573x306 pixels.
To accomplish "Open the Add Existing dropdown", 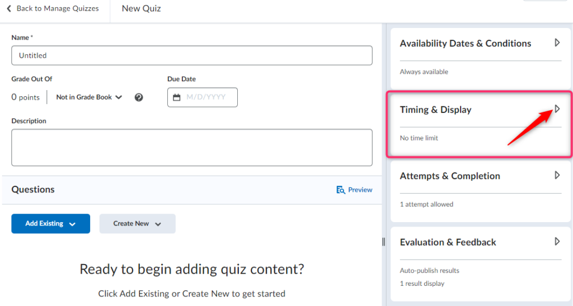I will pos(50,224).
